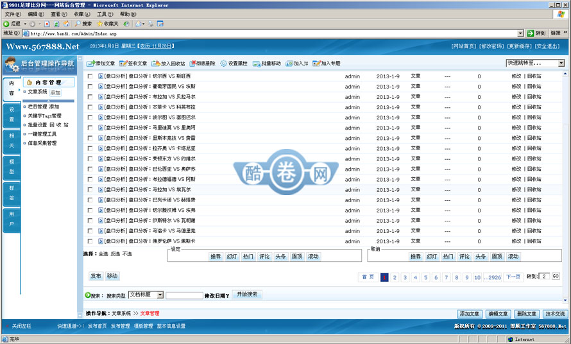Screen dimensions: 571x344
Task: Click the 开始搜索 button
Action: coord(247,295)
